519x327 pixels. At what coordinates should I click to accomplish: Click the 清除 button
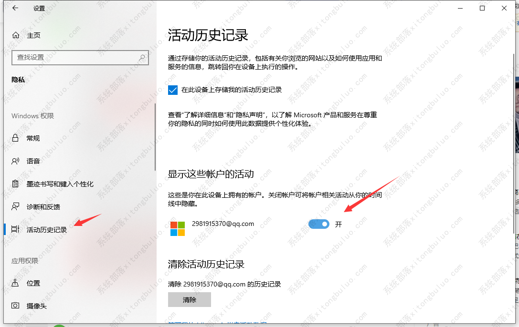pos(190,300)
